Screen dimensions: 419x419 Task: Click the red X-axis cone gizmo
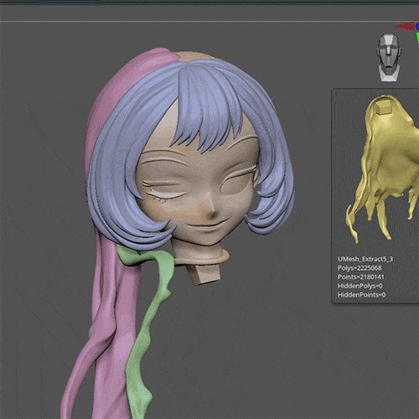tap(406, 27)
